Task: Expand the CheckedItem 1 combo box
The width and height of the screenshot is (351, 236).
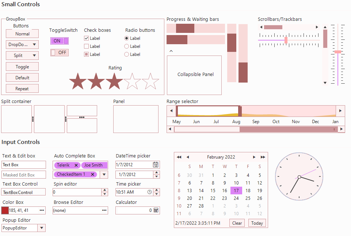Action: coord(103,174)
